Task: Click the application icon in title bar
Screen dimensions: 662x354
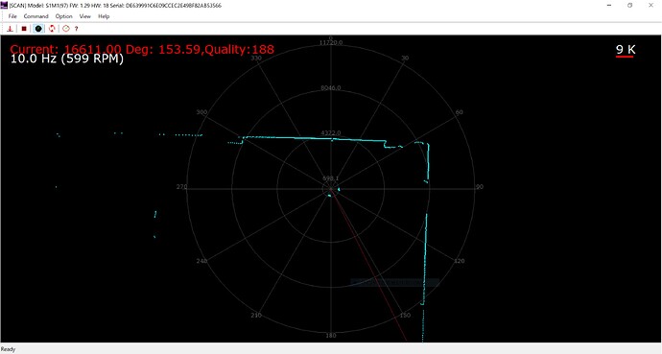Action: tap(4, 5)
